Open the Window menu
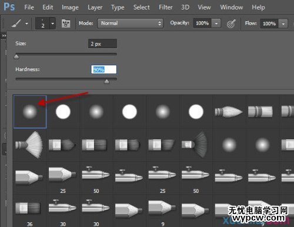 [x=232, y=7]
